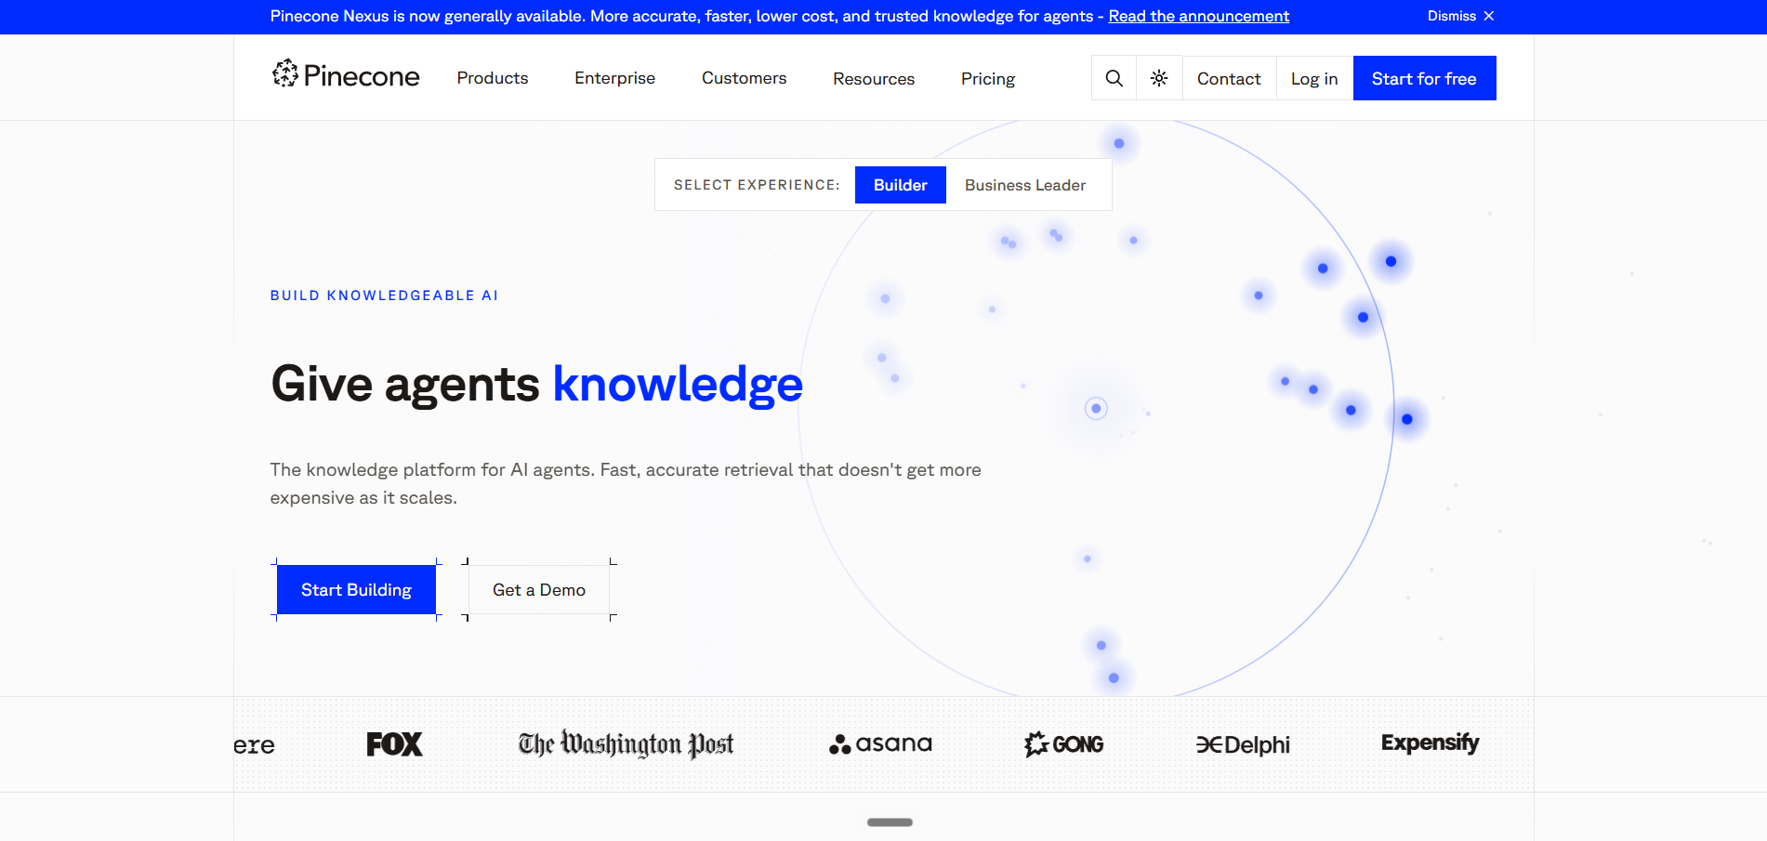This screenshot has width=1767, height=841.
Task: Click the FOX logo
Action: click(394, 744)
